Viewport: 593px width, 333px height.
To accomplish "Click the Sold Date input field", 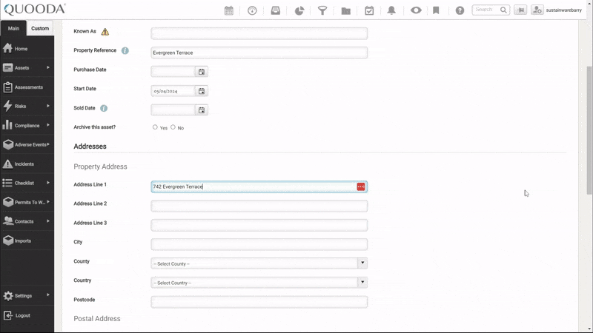I will point(173,110).
